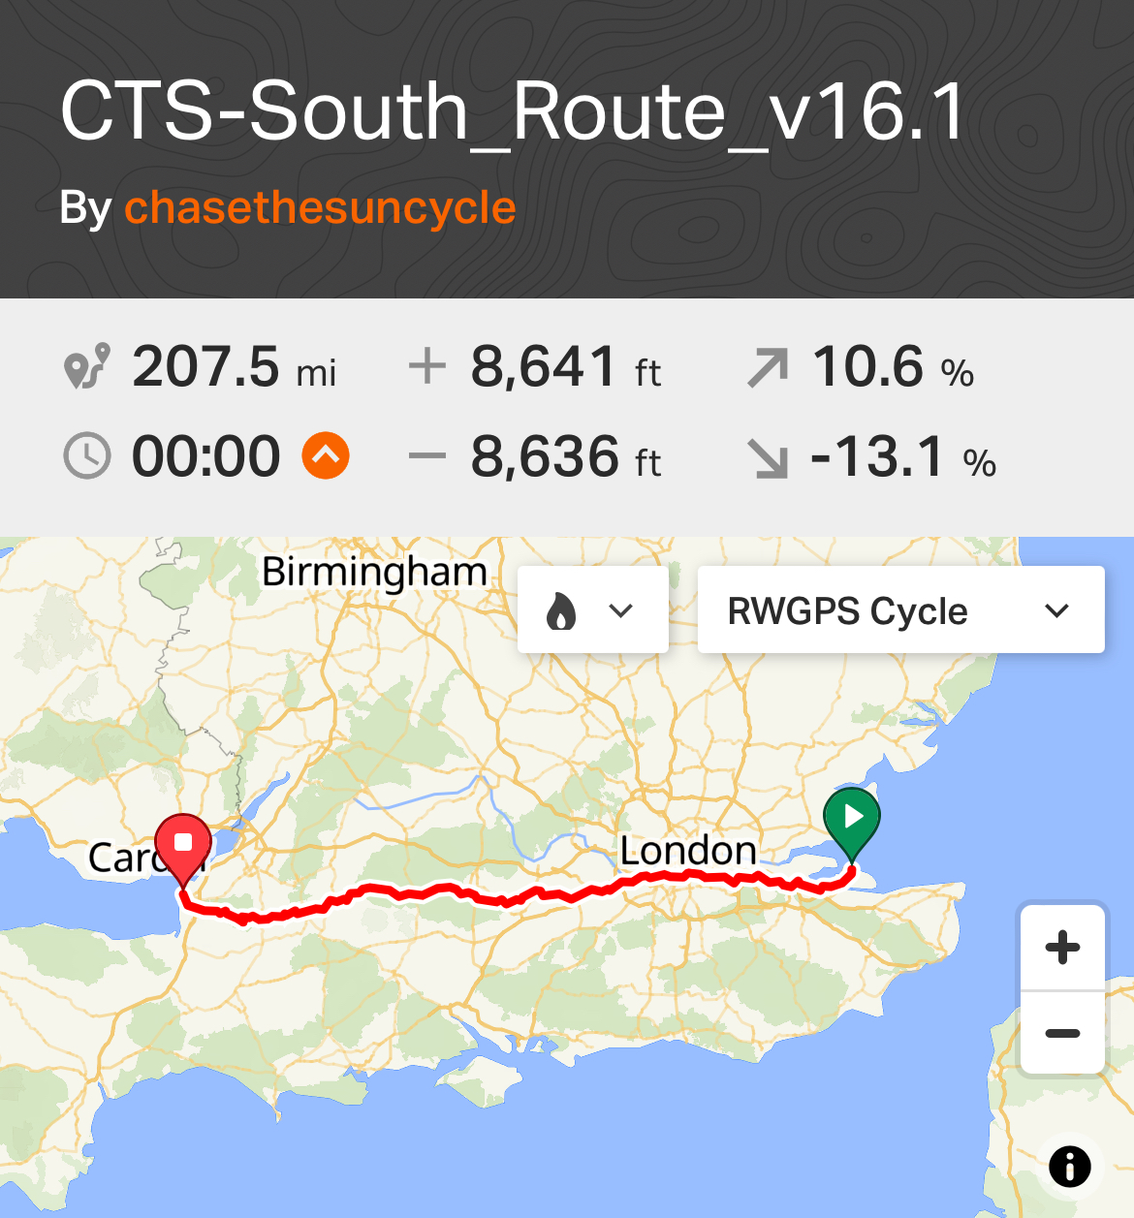The height and width of the screenshot is (1218, 1134).
Task: Click the red route end marker
Action: [x=183, y=844]
